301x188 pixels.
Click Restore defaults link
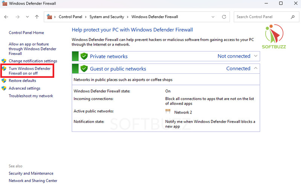(x=22, y=80)
